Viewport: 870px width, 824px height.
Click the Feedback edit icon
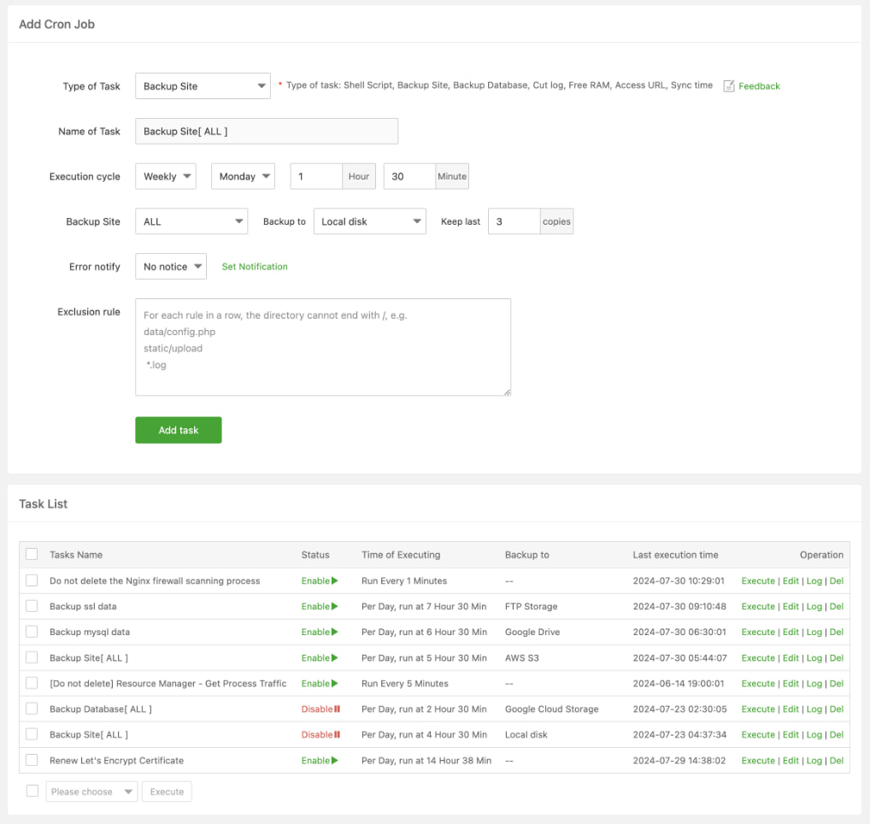[x=729, y=86]
